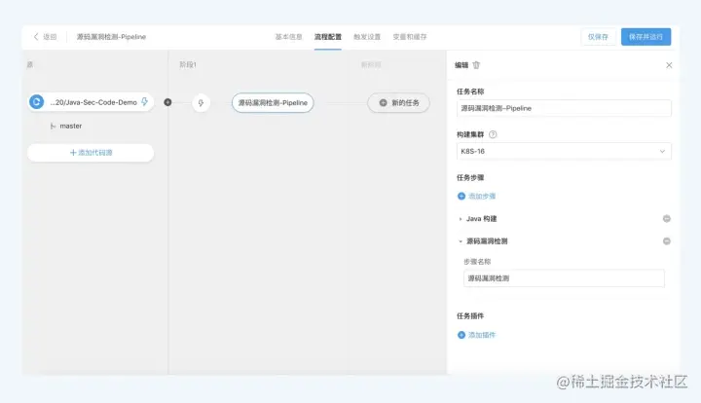Viewport: 701px width, 403px height.
Task: Click the pipeline title 源码漏洞检测-Pipeline in header
Action: tap(111, 37)
